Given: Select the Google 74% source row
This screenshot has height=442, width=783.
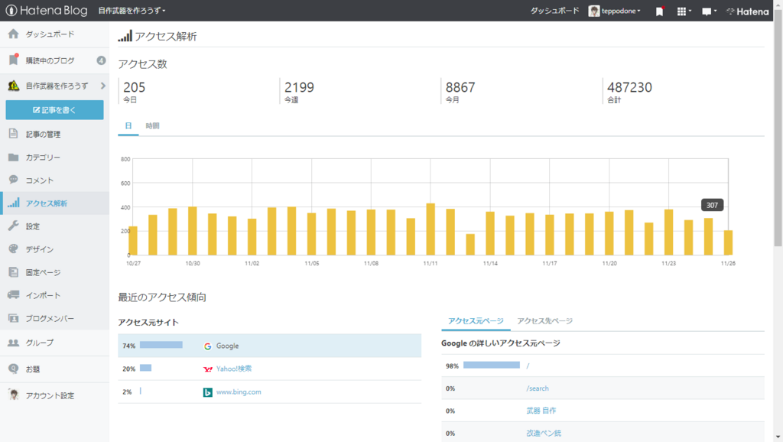Looking at the screenshot, I should point(270,346).
